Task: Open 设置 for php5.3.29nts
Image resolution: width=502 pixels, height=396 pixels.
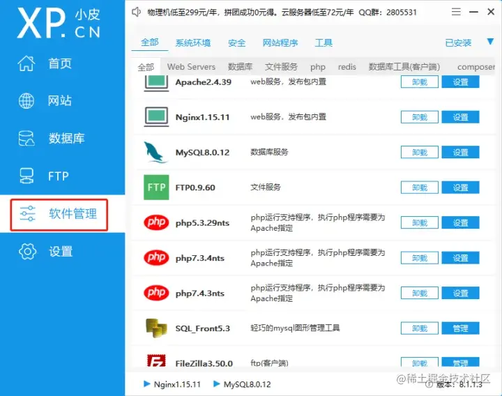Action: (x=460, y=223)
